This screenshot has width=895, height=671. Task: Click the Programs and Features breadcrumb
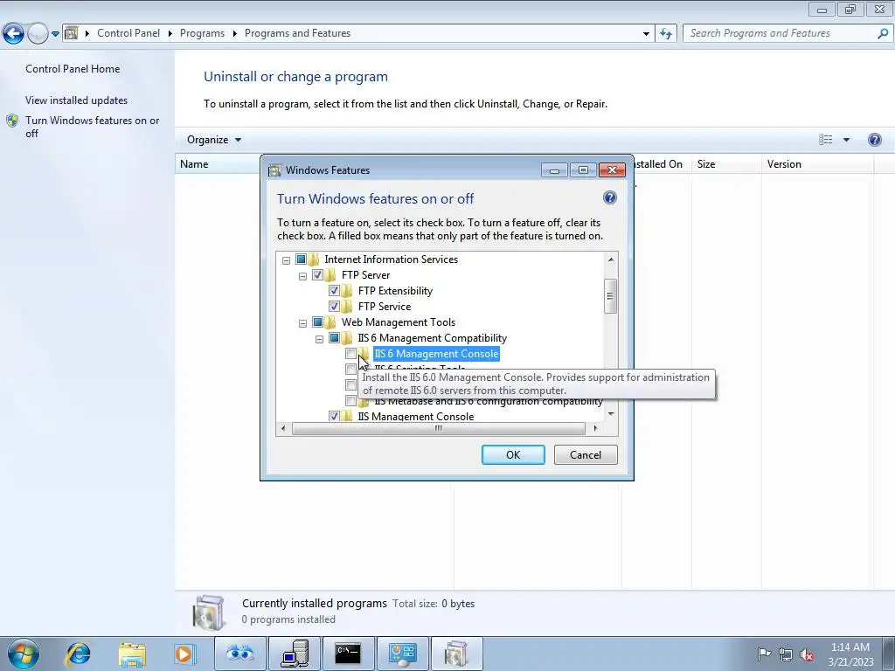(297, 33)
